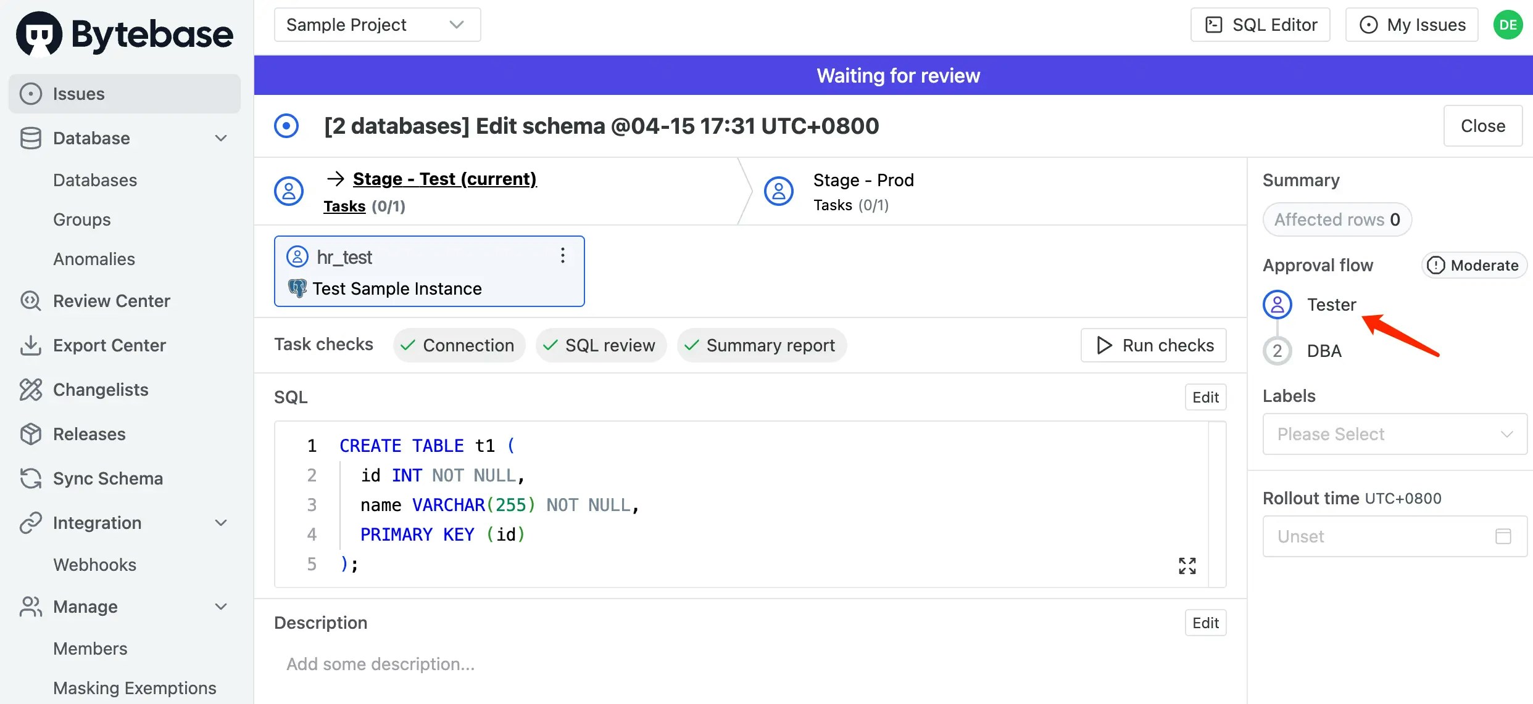Collapse the Database sidebar section
The image size is (1533, 704).
[x=220, y=138]
